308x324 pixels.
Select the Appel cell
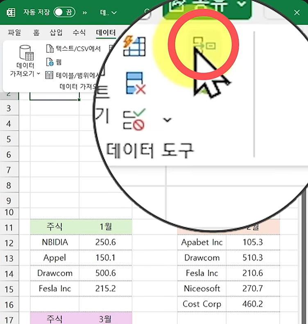point(54,258)
